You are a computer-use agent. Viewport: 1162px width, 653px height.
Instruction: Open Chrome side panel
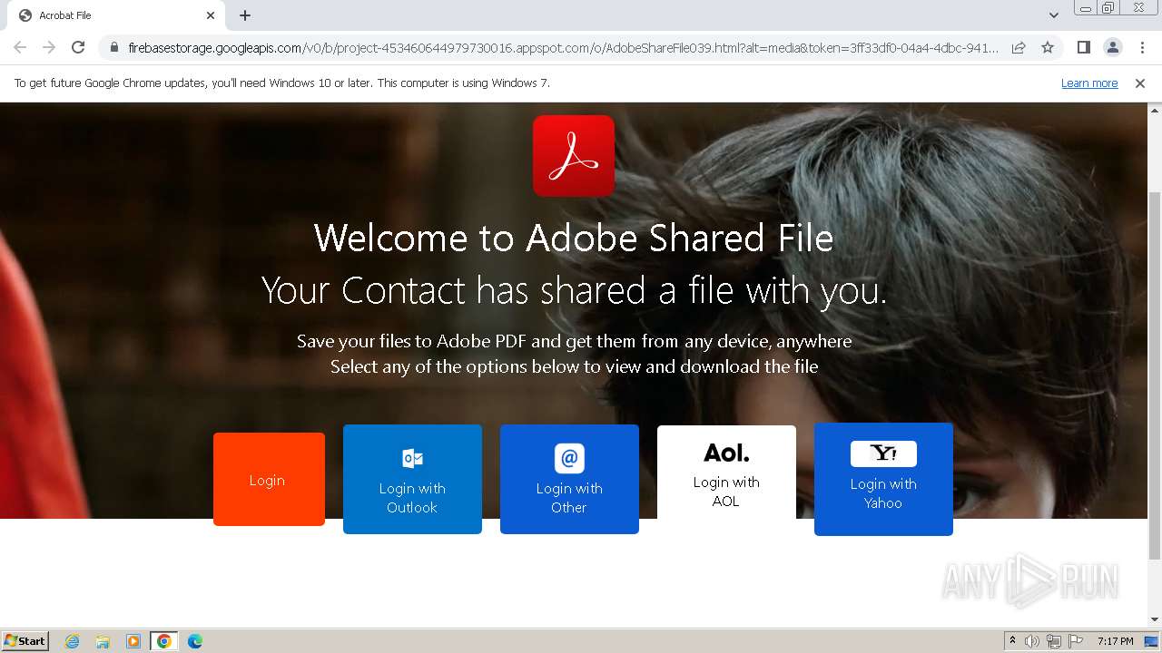click(1083, 47)
